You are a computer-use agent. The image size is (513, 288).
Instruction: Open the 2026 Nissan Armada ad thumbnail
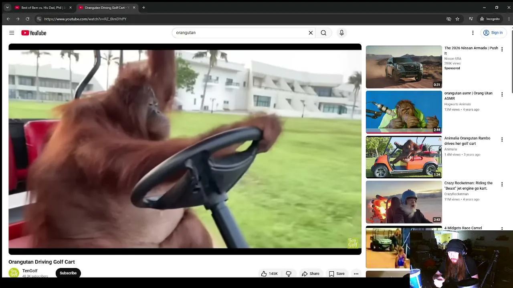pos(404,67)
